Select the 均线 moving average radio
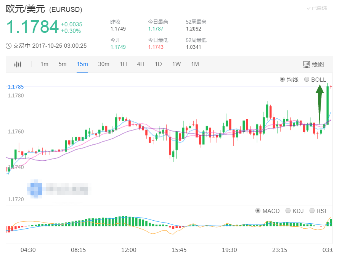This screenshot has height=255, width=337. [282, 79]
